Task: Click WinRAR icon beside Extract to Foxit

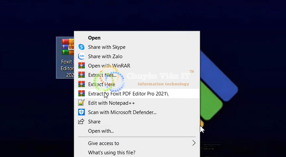Action: (x=81, y=94)
